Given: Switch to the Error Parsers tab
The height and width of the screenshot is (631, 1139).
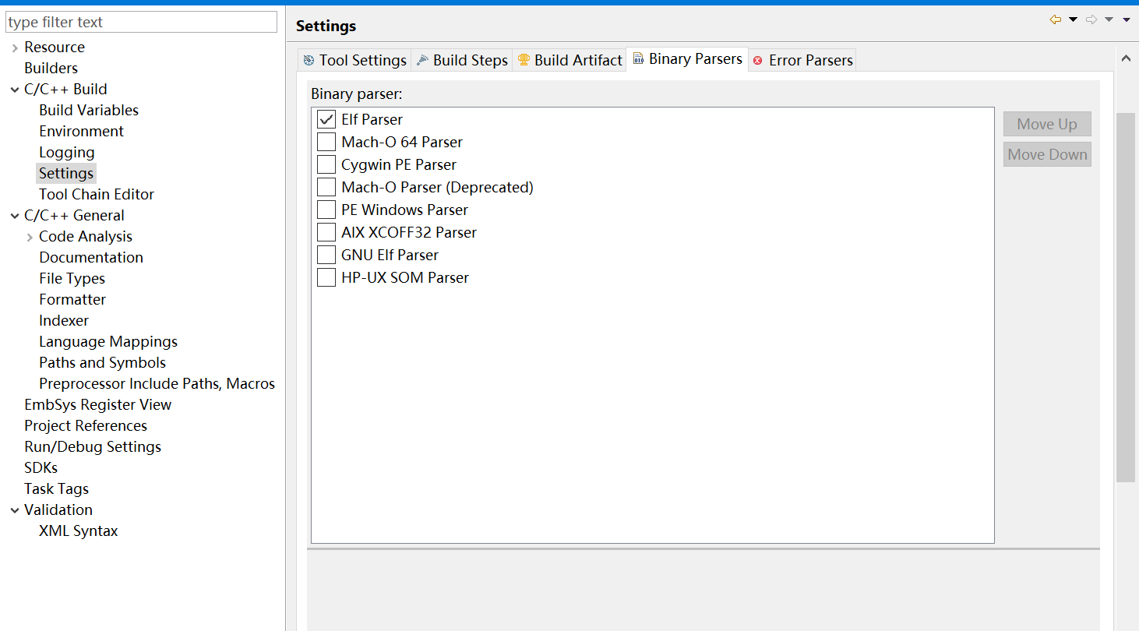Looking at the screenshot, I should pos(802,60).
